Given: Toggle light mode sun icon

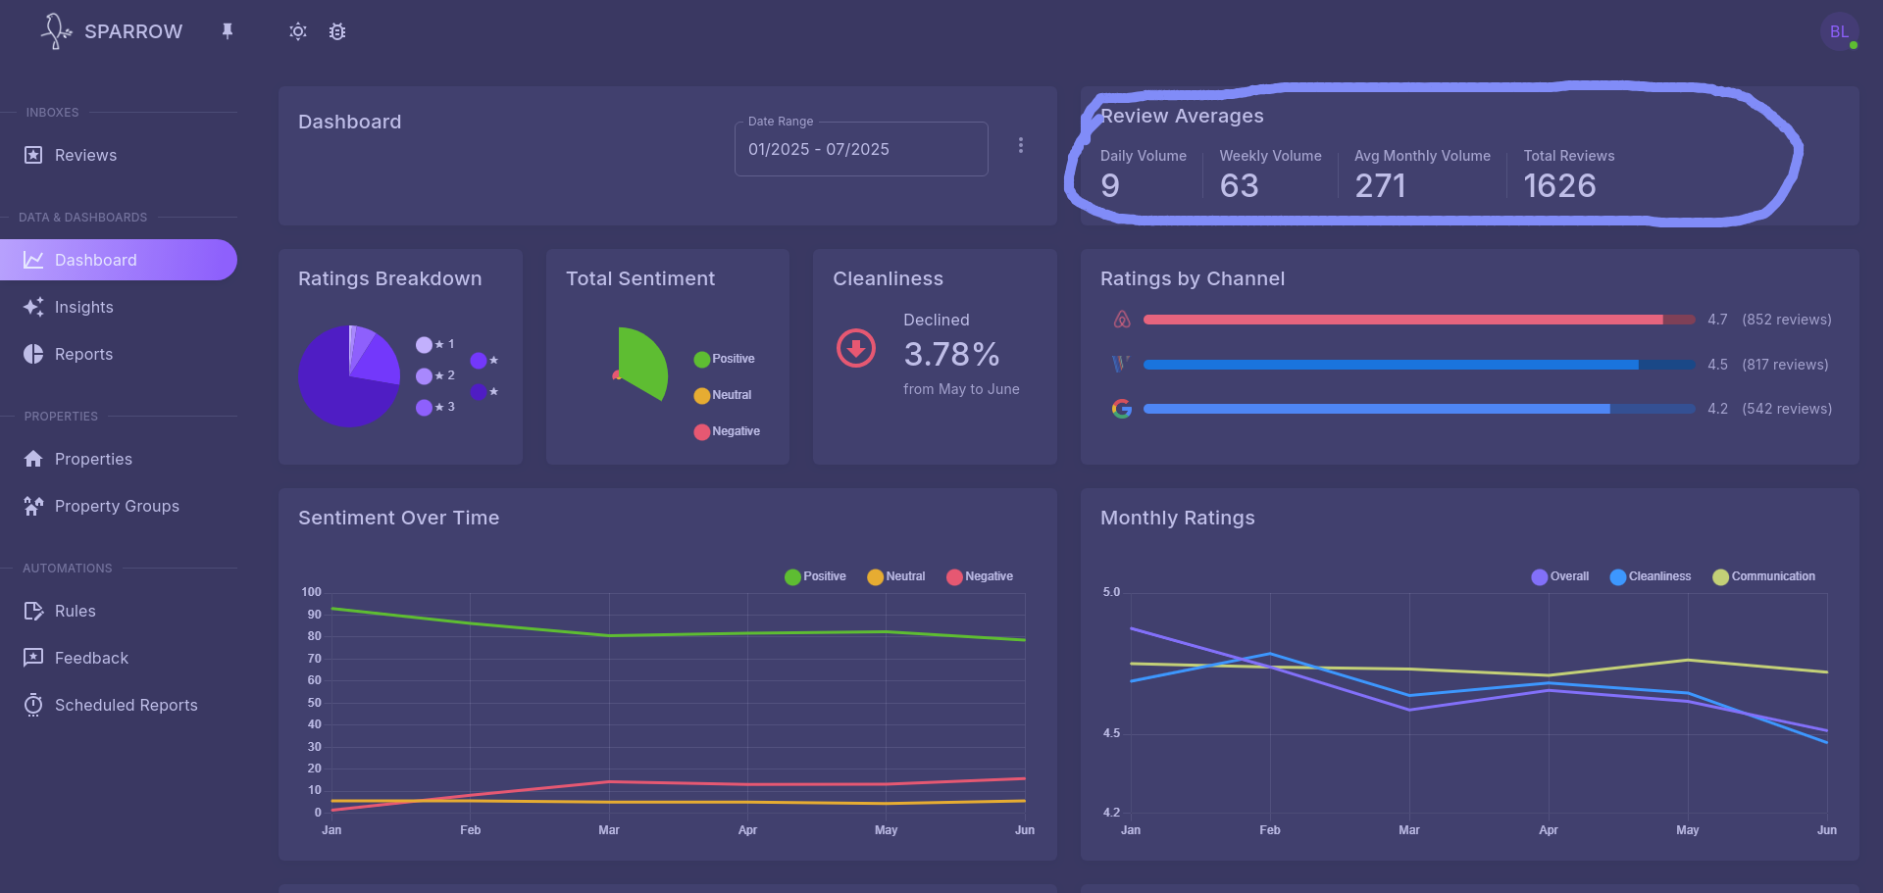Looking at the screenshot, I should pos(298,31).
